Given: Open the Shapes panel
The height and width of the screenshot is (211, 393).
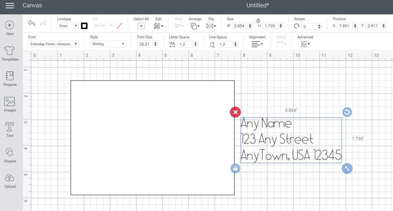Looking at the screenshot, I should 10,155.
